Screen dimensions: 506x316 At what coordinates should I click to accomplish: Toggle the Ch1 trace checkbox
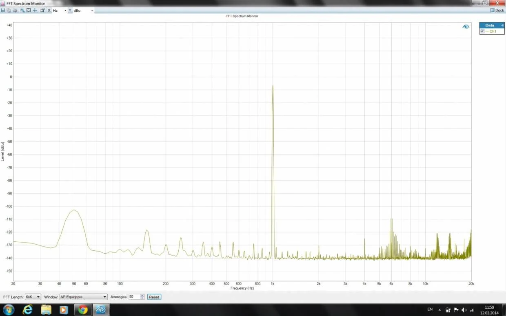(482, 31)
